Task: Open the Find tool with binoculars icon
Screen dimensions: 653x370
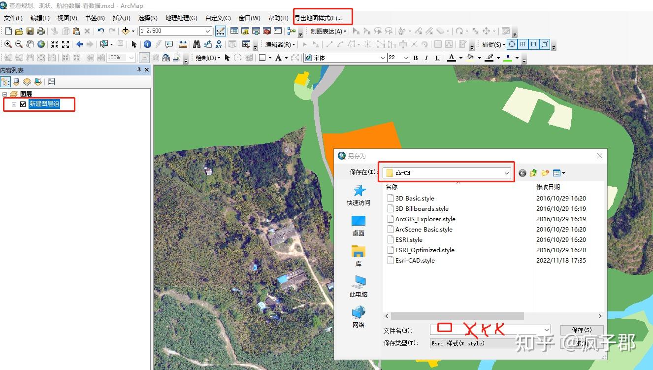Action: pyautogui.click(x=197, y=45)
